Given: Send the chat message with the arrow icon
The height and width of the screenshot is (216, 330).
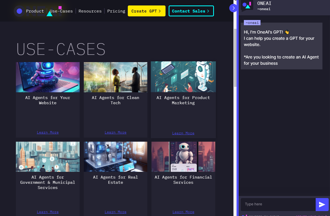Looking at the screenshot, I should pyautogui.click(x=322, y=205).
